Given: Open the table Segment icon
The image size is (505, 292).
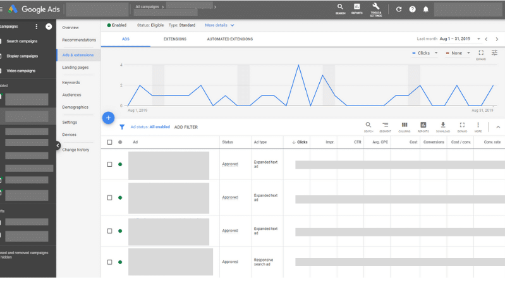Looking at the screenshot, I should click(x=385, y=127).
